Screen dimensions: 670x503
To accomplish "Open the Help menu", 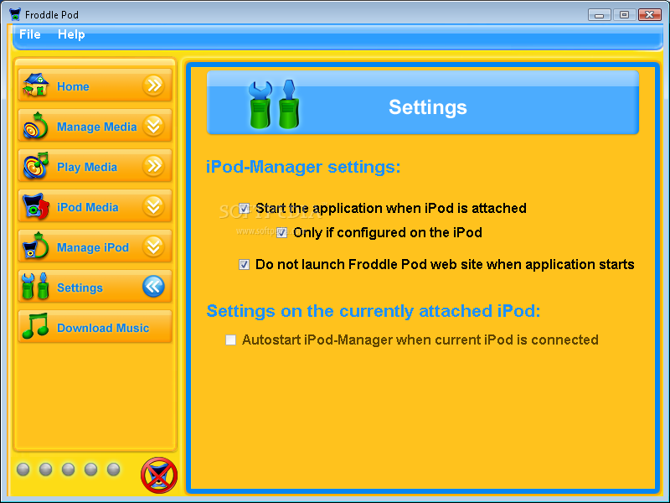I will click(71, 34).
